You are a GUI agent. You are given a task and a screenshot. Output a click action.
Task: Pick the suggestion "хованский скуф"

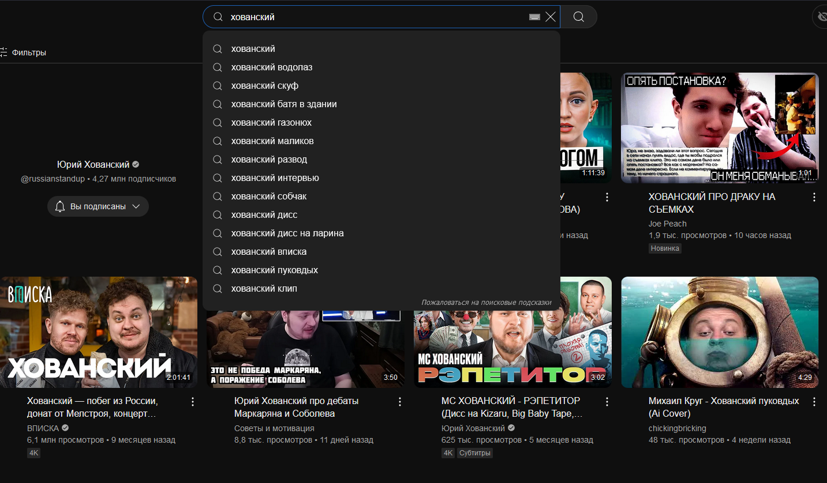click(x=381, y=86)
